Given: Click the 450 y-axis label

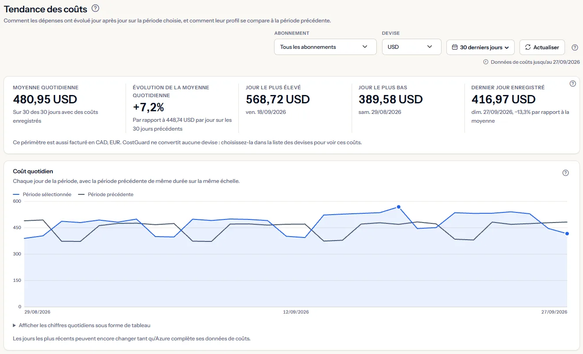Looking at the screenshot, I should point(17,228).
